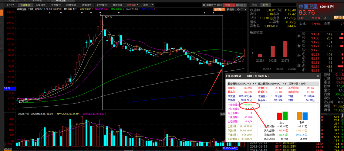
Task: Switch to the 资金 tab
Action: [255, 5]
